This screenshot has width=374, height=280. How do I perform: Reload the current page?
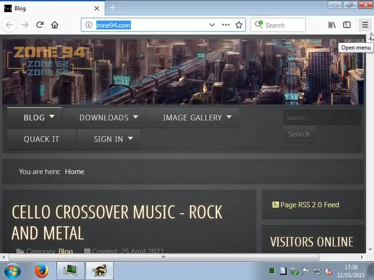click(40, 25)
